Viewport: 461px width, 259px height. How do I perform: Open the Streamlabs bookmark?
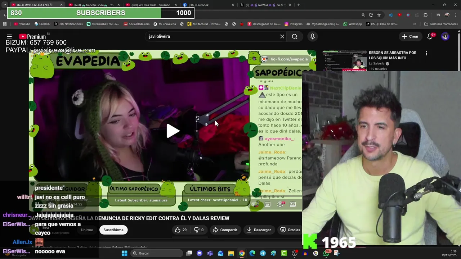coord(103,24)
